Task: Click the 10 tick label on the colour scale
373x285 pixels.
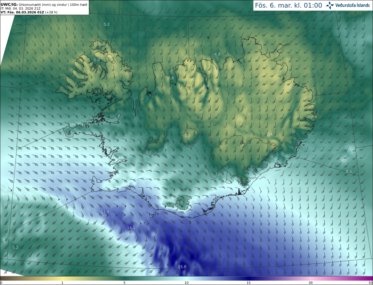Action: (x=186, y=283)
